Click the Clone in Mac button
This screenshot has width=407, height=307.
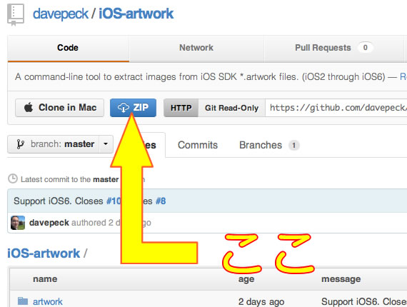(60, 108)
